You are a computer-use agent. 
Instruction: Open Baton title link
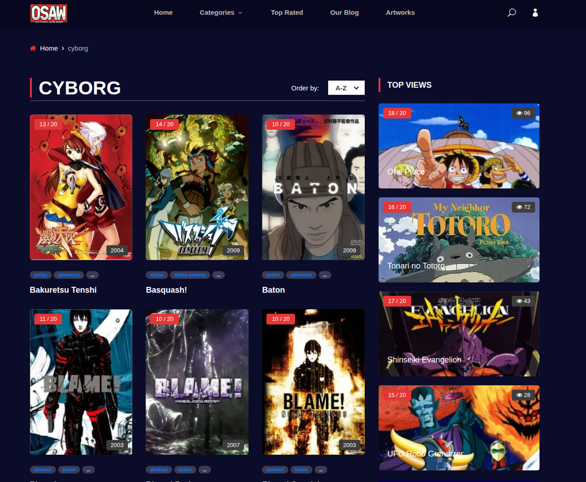(x=274, y=290)
